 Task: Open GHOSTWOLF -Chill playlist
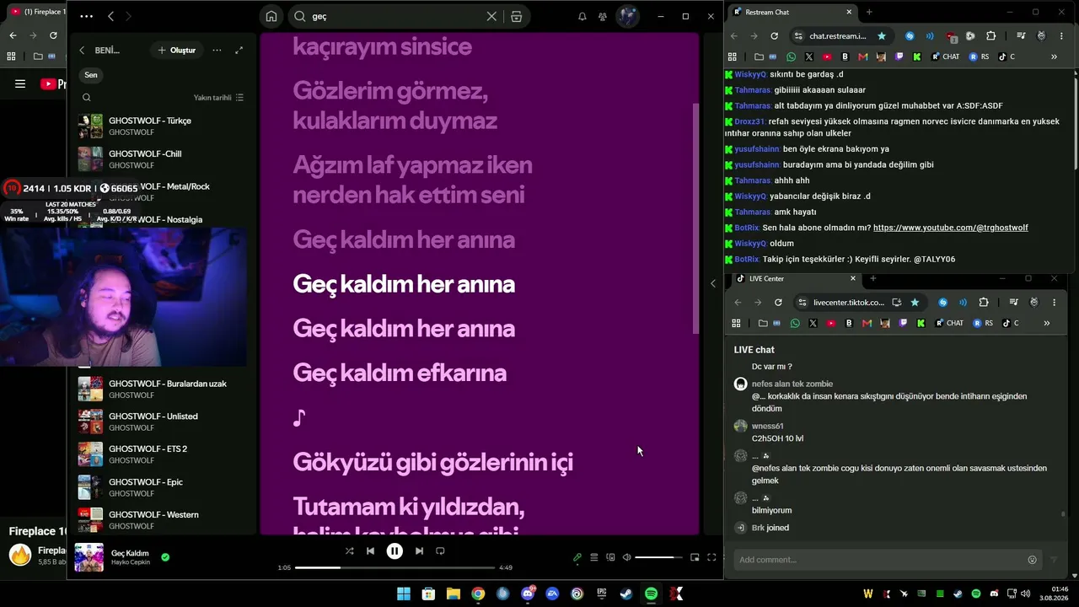[162, 159]
